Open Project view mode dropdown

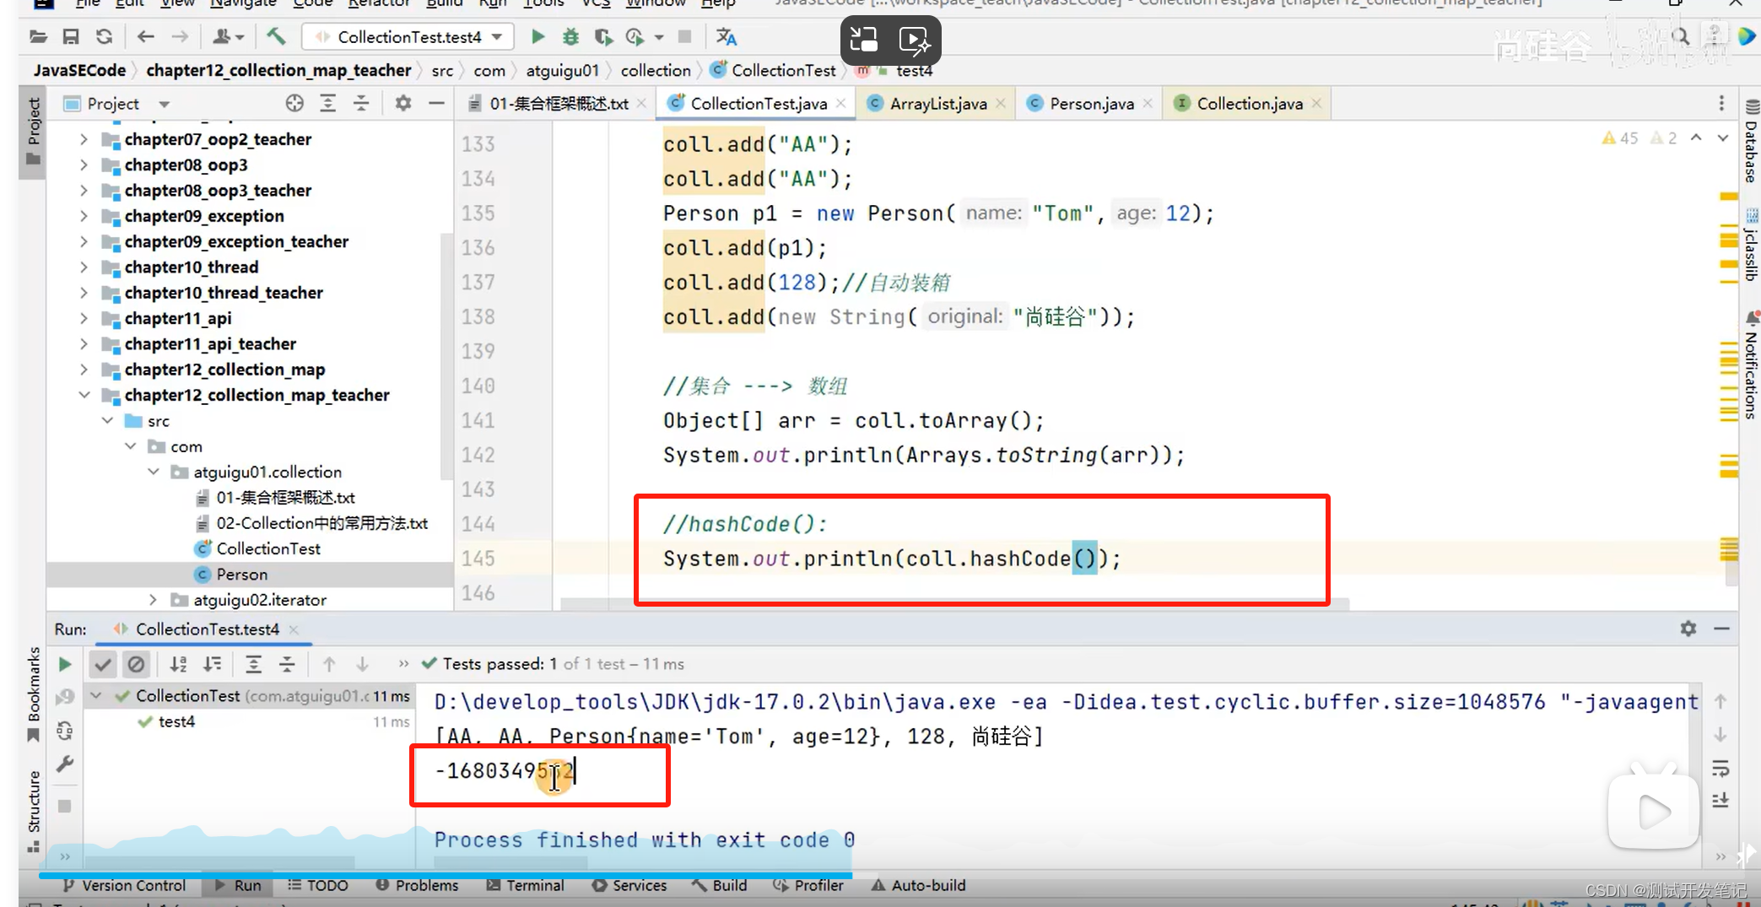point(165,104)
